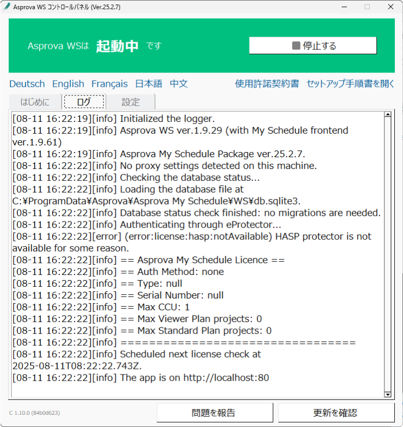403x427 pixels.
Task: Select the ログ tab
Action: [x=84, y=102]
